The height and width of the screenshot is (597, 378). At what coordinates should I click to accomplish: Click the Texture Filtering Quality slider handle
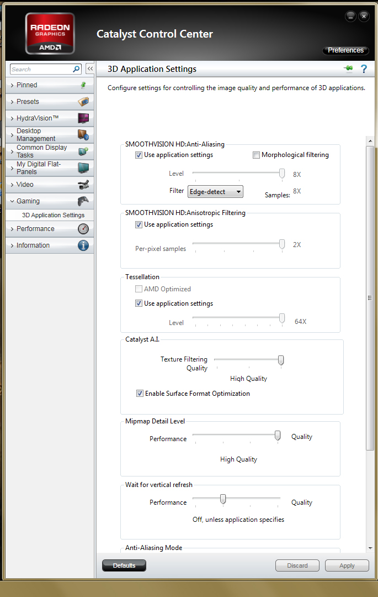(x=281, y=360)
